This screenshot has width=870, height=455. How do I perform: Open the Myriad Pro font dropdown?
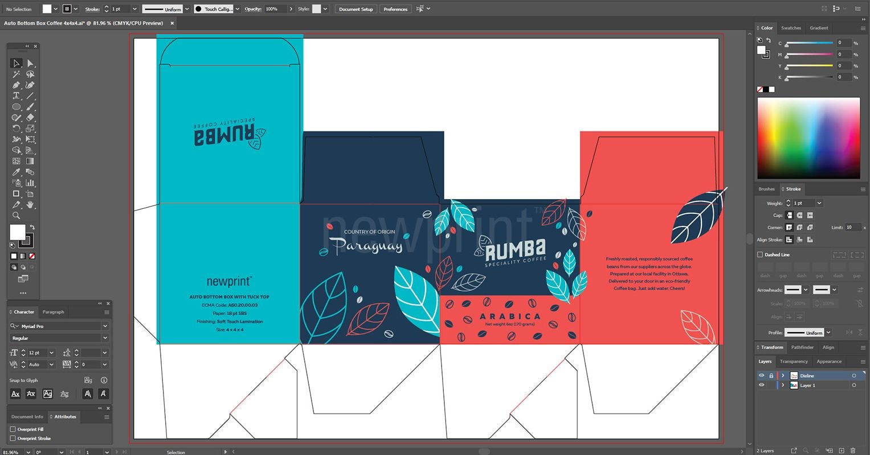105,326
